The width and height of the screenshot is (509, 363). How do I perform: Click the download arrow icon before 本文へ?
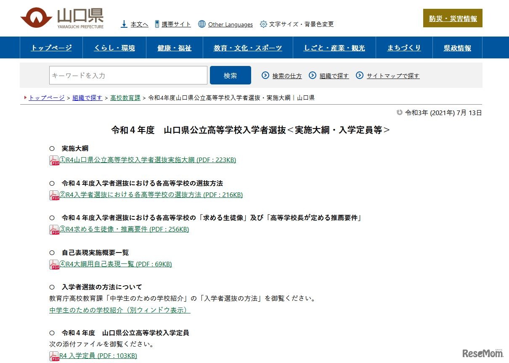point(124,24)
